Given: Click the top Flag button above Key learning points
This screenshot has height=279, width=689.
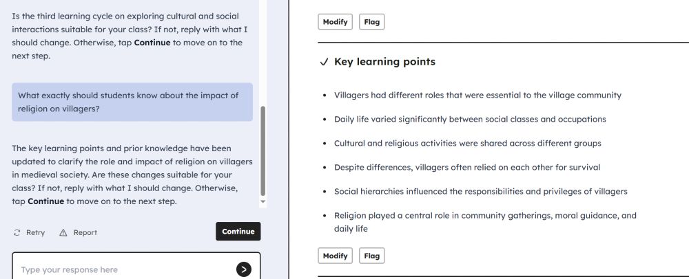Looking at the screenshot, I should [372, 22].
